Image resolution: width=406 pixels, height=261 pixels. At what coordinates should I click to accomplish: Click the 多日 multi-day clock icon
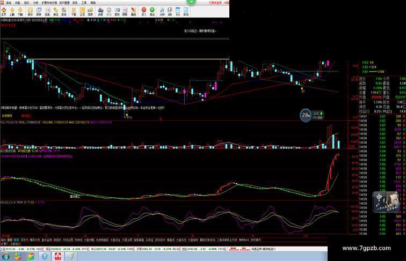pos(109,11)
